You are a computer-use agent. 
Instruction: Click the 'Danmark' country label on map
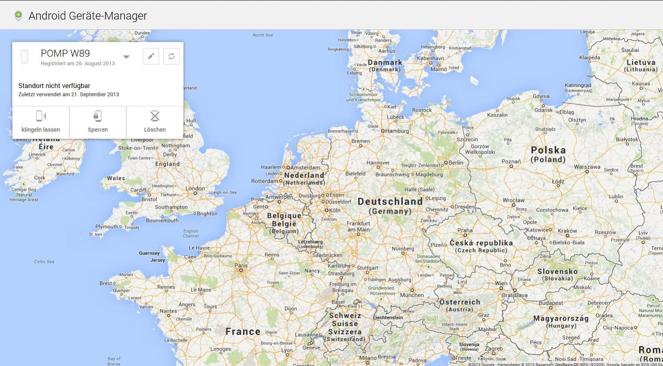tap(385, 62)
